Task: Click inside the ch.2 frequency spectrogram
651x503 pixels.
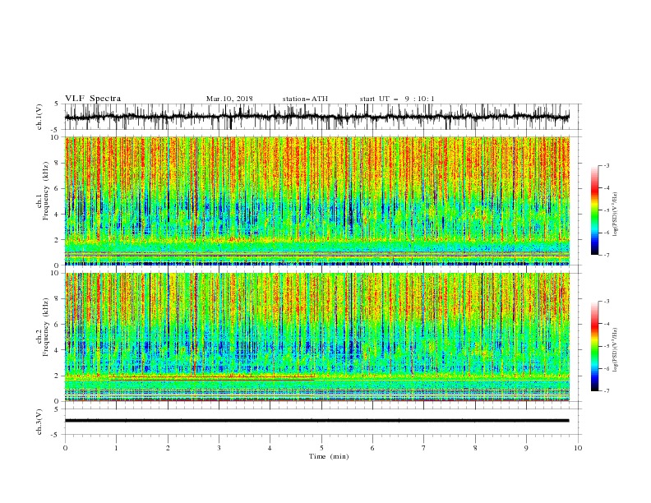Action: pos(316,337)
